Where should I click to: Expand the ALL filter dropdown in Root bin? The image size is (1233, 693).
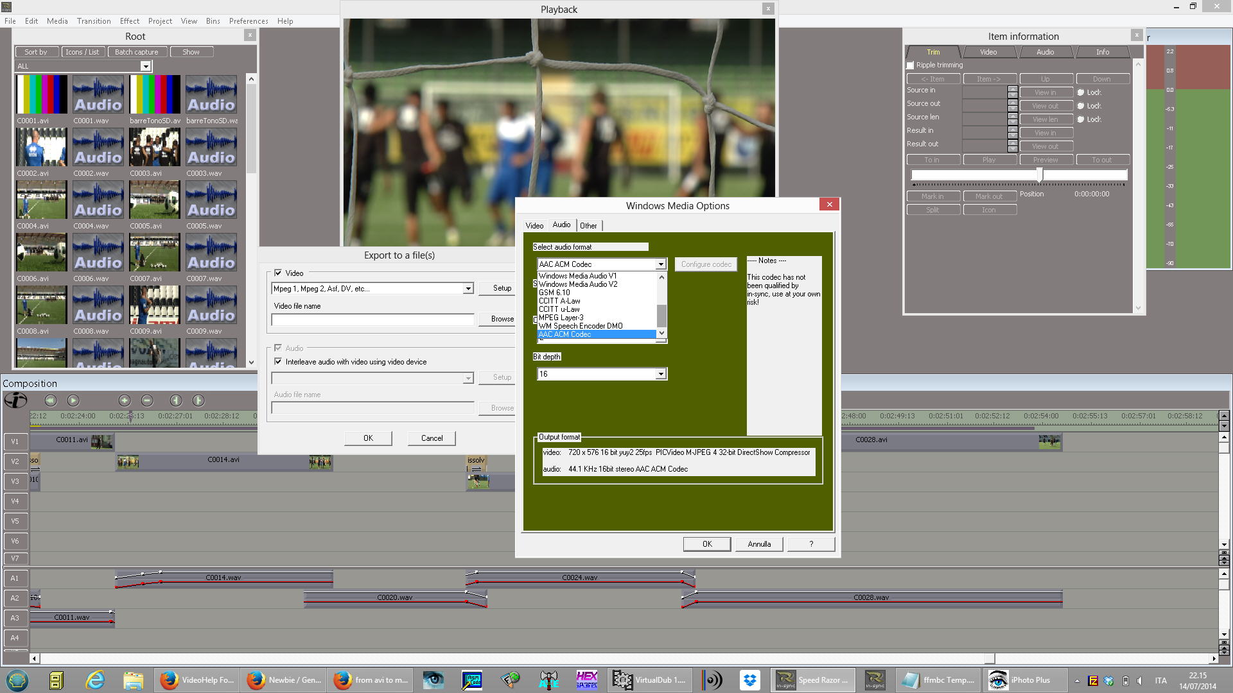pos(146,66)
